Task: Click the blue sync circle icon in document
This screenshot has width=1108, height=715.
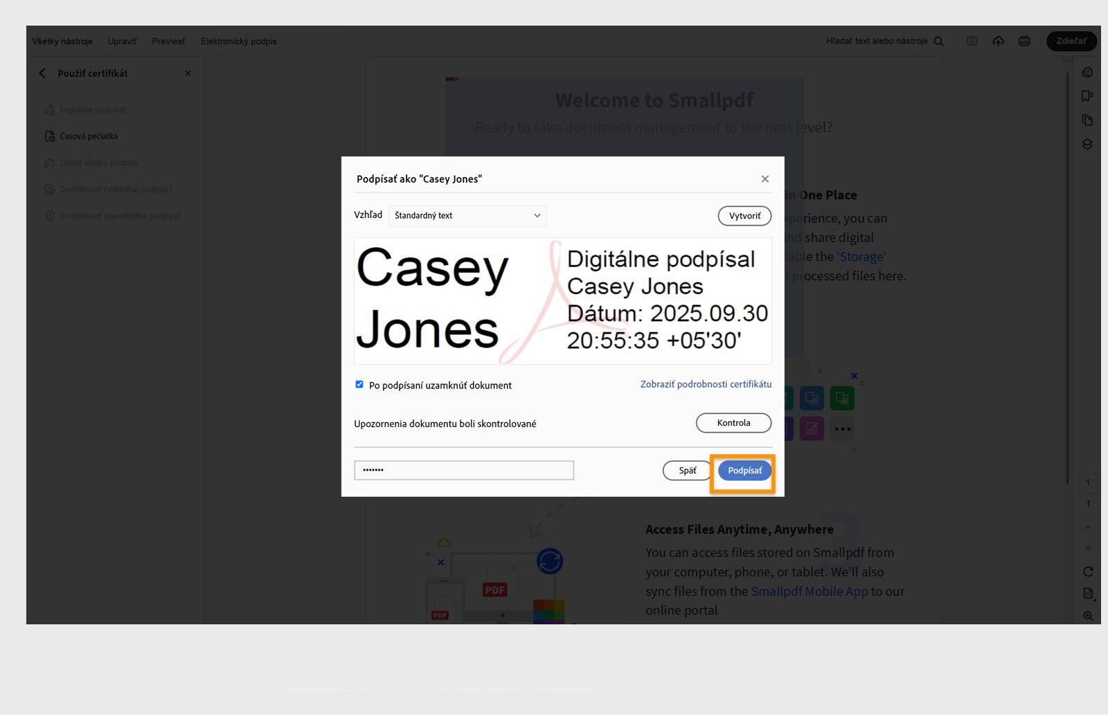Action: pyautogui.click(x=550, y=561)
